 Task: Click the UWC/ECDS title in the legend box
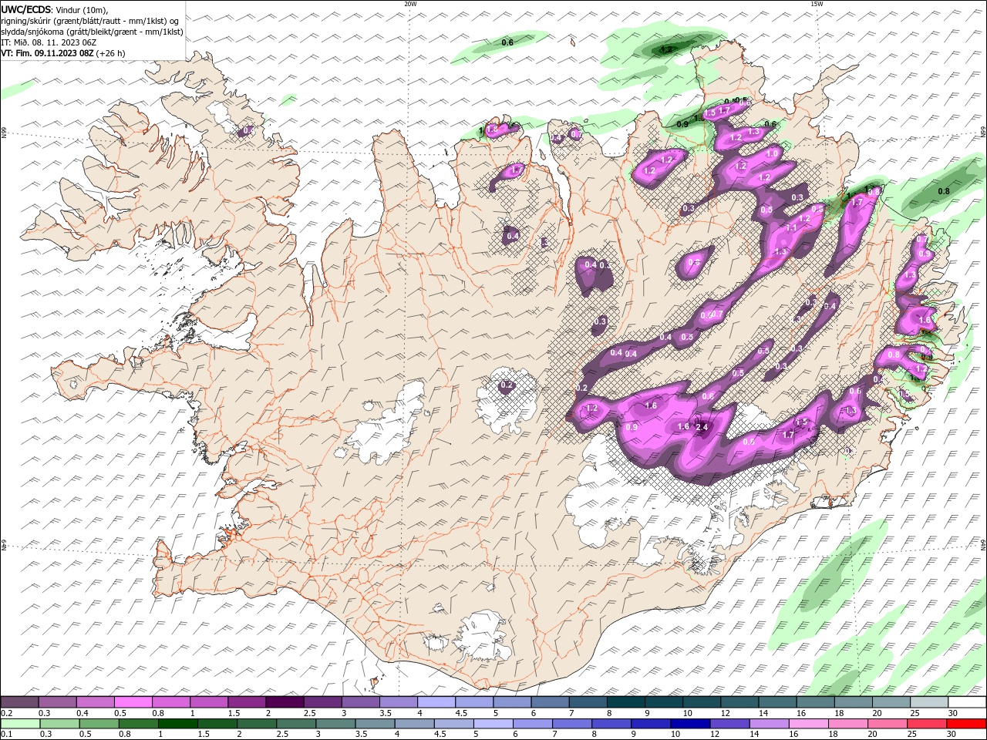[x=27, y=9]
